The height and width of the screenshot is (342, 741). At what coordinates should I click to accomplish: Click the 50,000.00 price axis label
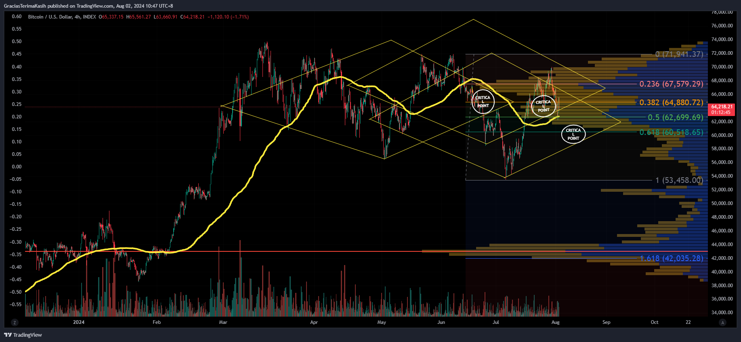[722, 203]
